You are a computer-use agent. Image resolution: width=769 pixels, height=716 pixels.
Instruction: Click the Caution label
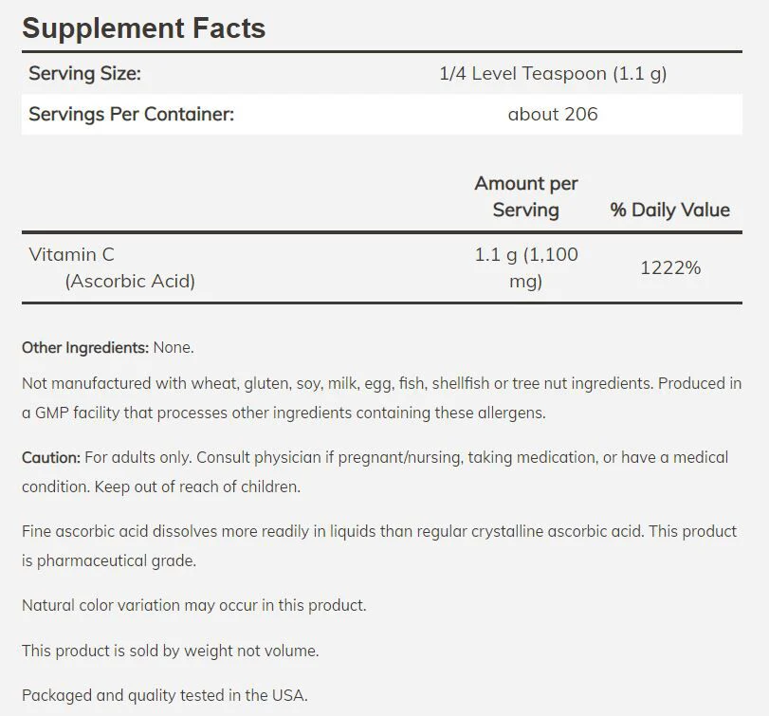[x=51, y=457]
